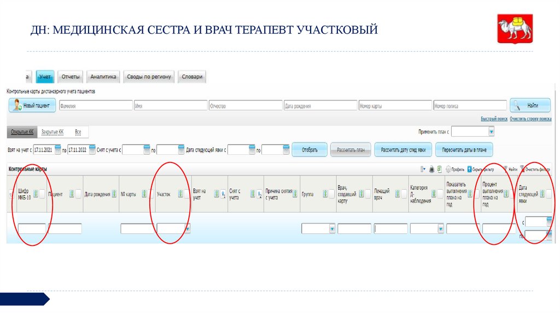Click info icon in № карты column

click(x=144, y=194)
